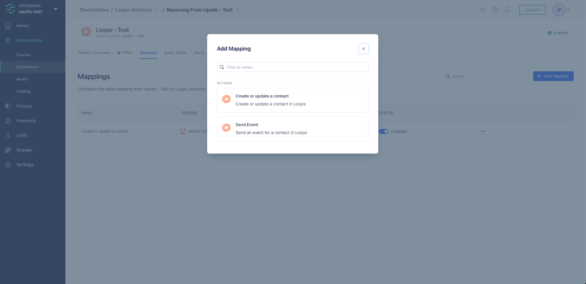Click the magnifier icon in Filter by name
This screenshot has width=586, height=284.
(x=222, y=67)
